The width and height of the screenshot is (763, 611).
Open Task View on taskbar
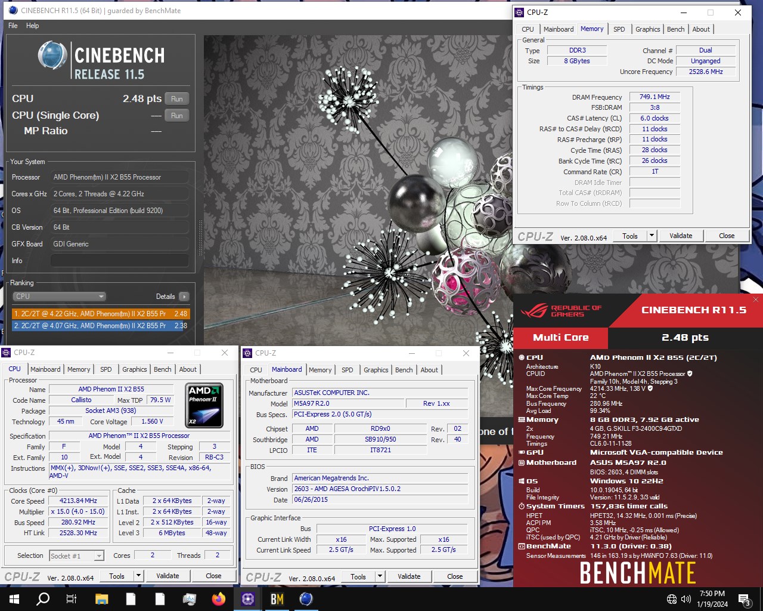pos(72,599)
